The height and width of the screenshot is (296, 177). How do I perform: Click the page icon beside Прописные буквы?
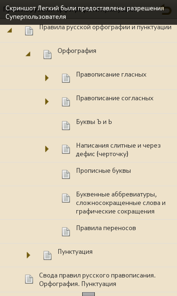(x=66, y=174)
